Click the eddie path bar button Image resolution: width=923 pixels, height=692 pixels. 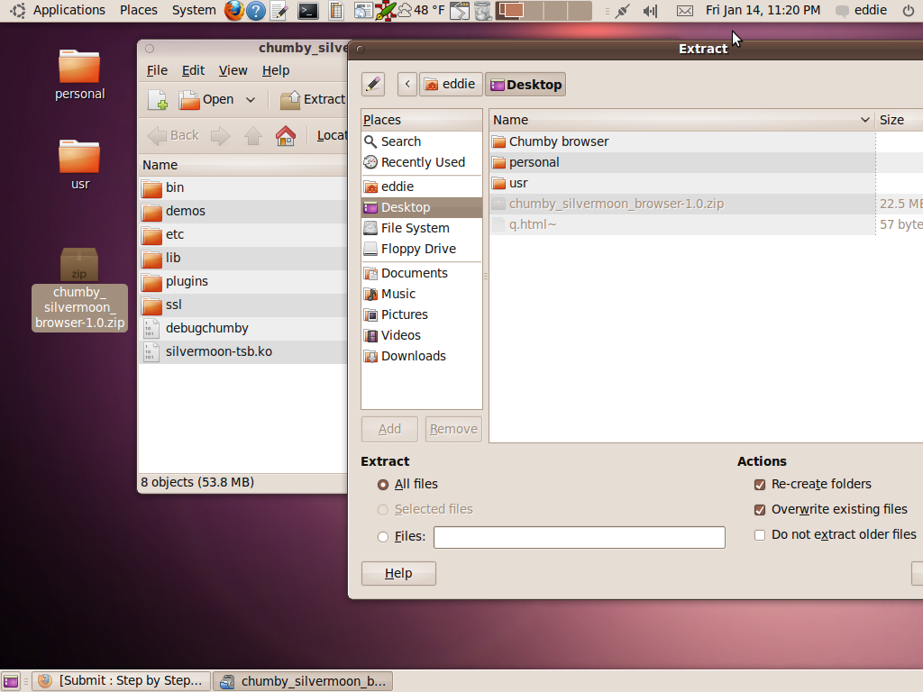(451, 84)
